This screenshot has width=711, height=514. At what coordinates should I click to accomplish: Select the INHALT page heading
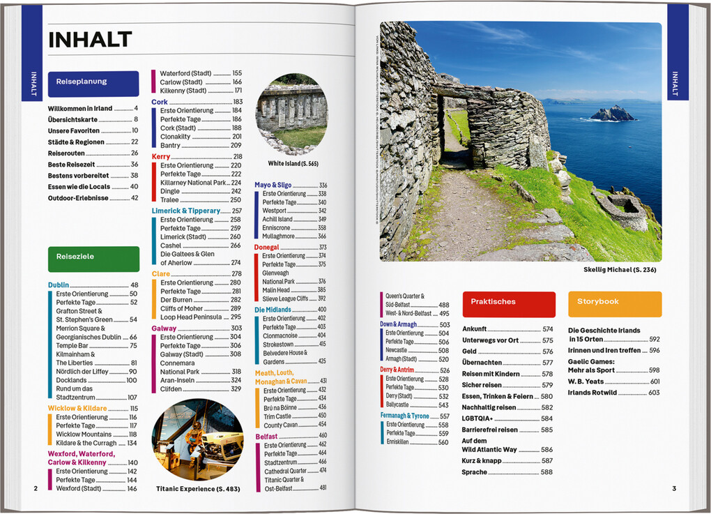(90, 40)
